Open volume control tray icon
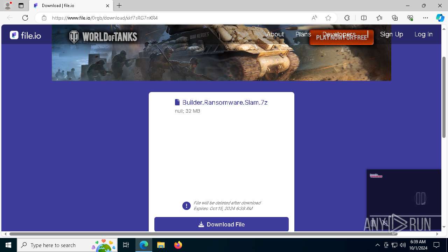This screenshot has height=252, width=448. 402,245
